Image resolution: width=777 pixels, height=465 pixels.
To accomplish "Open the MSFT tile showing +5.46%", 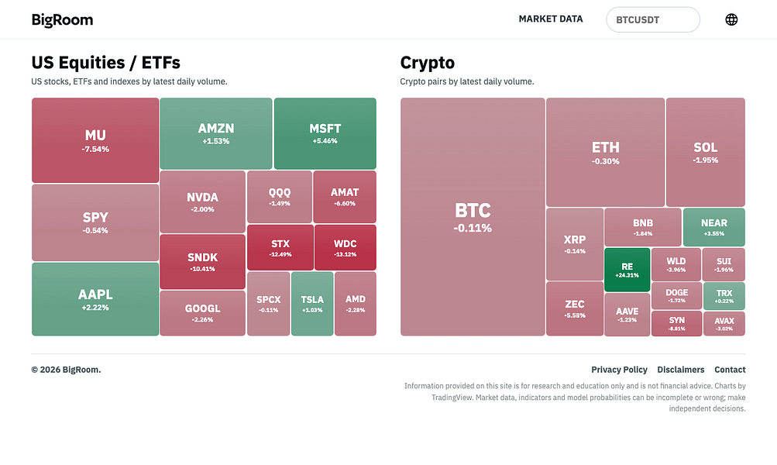I will tap(325, 133).
